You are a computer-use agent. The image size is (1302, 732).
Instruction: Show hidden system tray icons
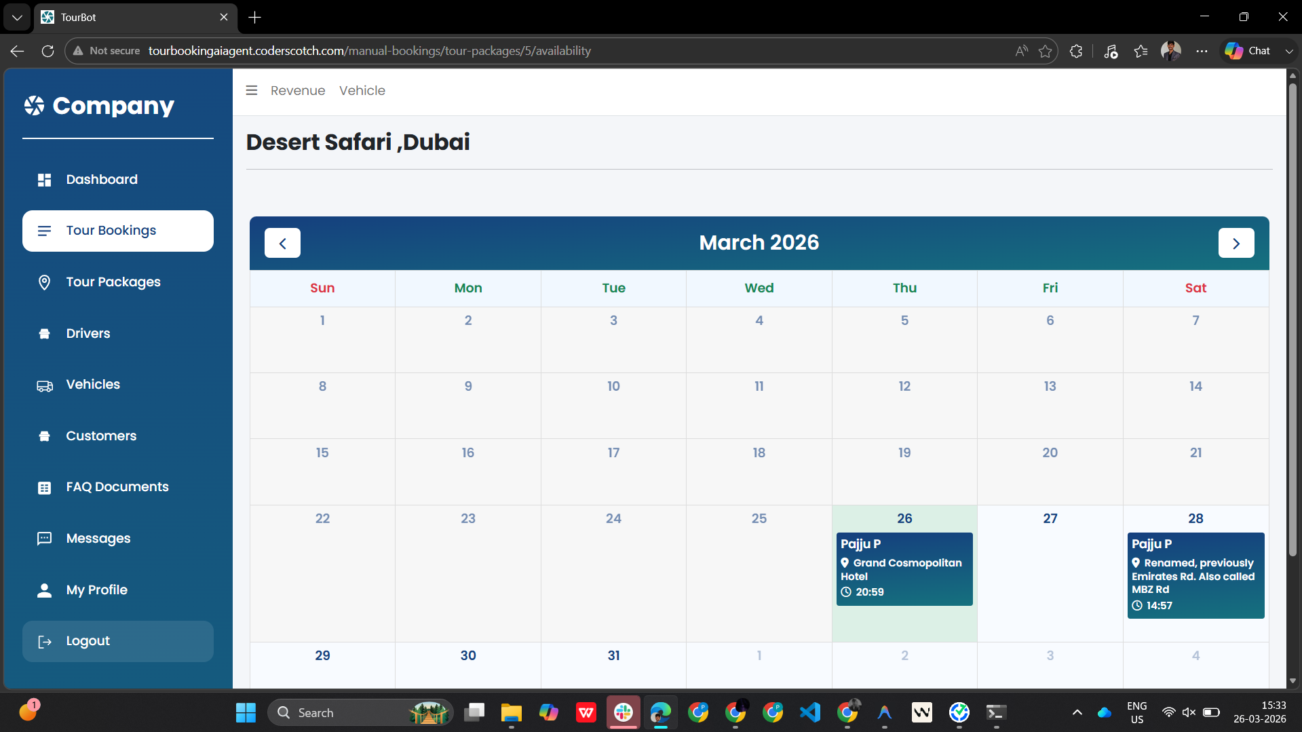tap(1077, 713)
